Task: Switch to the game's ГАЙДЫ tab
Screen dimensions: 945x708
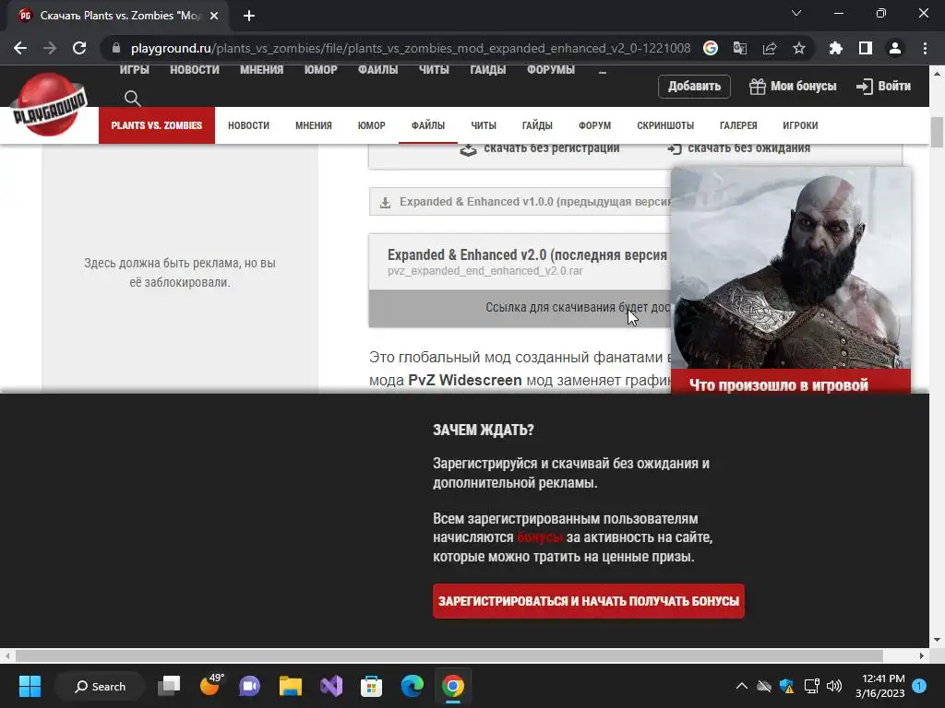Action: tap(537, 125)
